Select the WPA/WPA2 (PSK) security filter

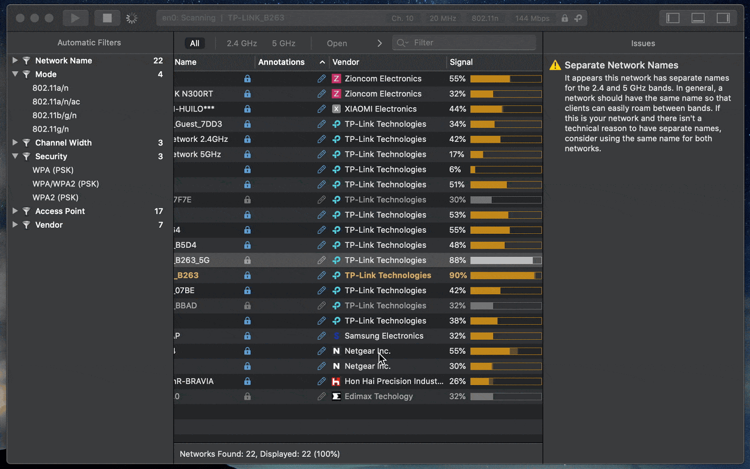tap(66, 184)
